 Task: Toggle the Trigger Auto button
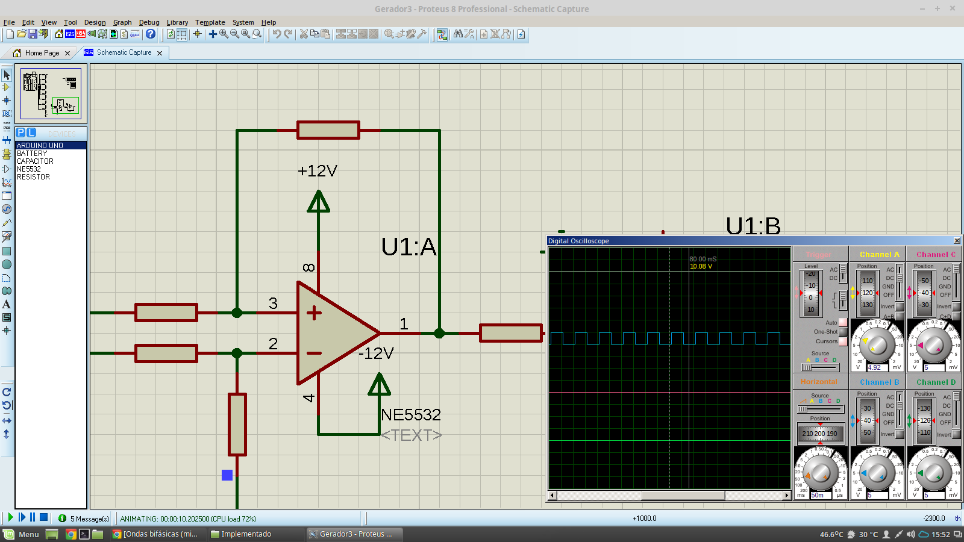[x=843, y=323]
